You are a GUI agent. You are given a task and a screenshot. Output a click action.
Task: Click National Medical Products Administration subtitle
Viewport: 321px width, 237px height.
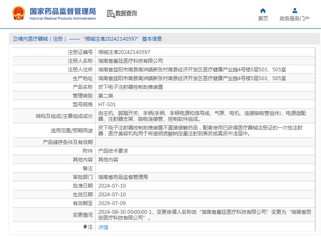point(63,18)
